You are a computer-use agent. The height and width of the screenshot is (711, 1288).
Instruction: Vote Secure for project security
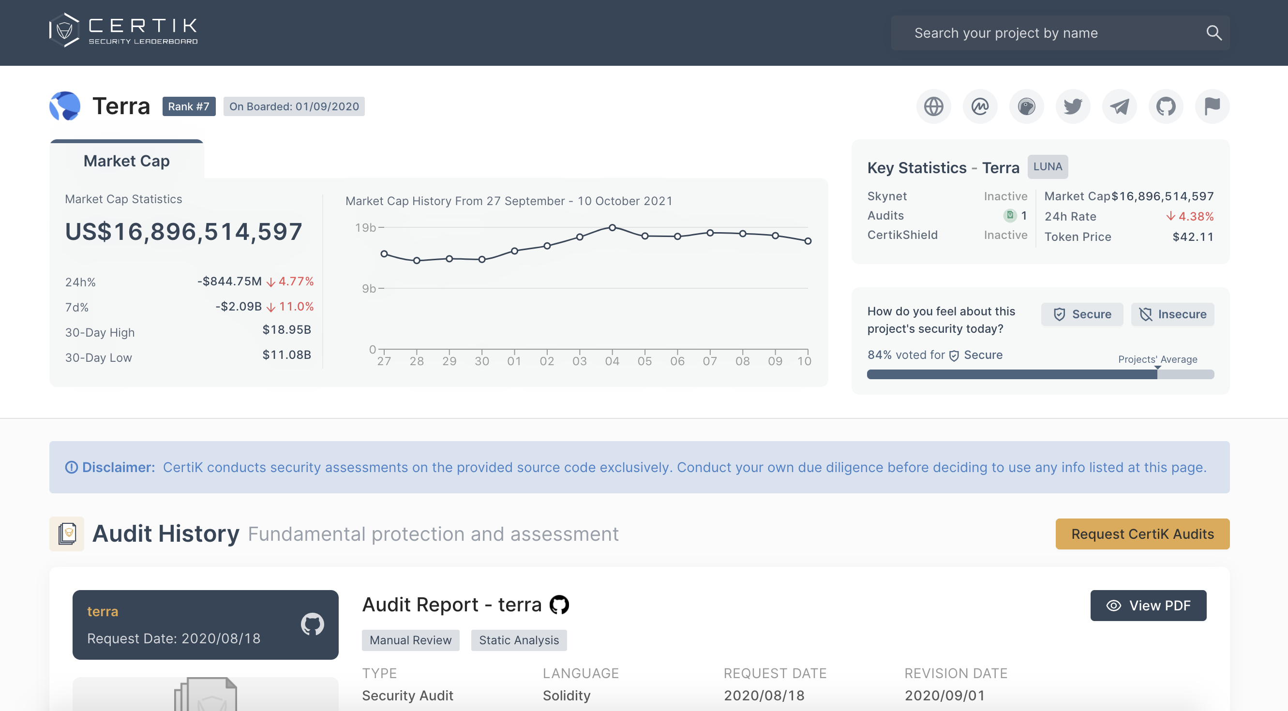pos(1082,314)
